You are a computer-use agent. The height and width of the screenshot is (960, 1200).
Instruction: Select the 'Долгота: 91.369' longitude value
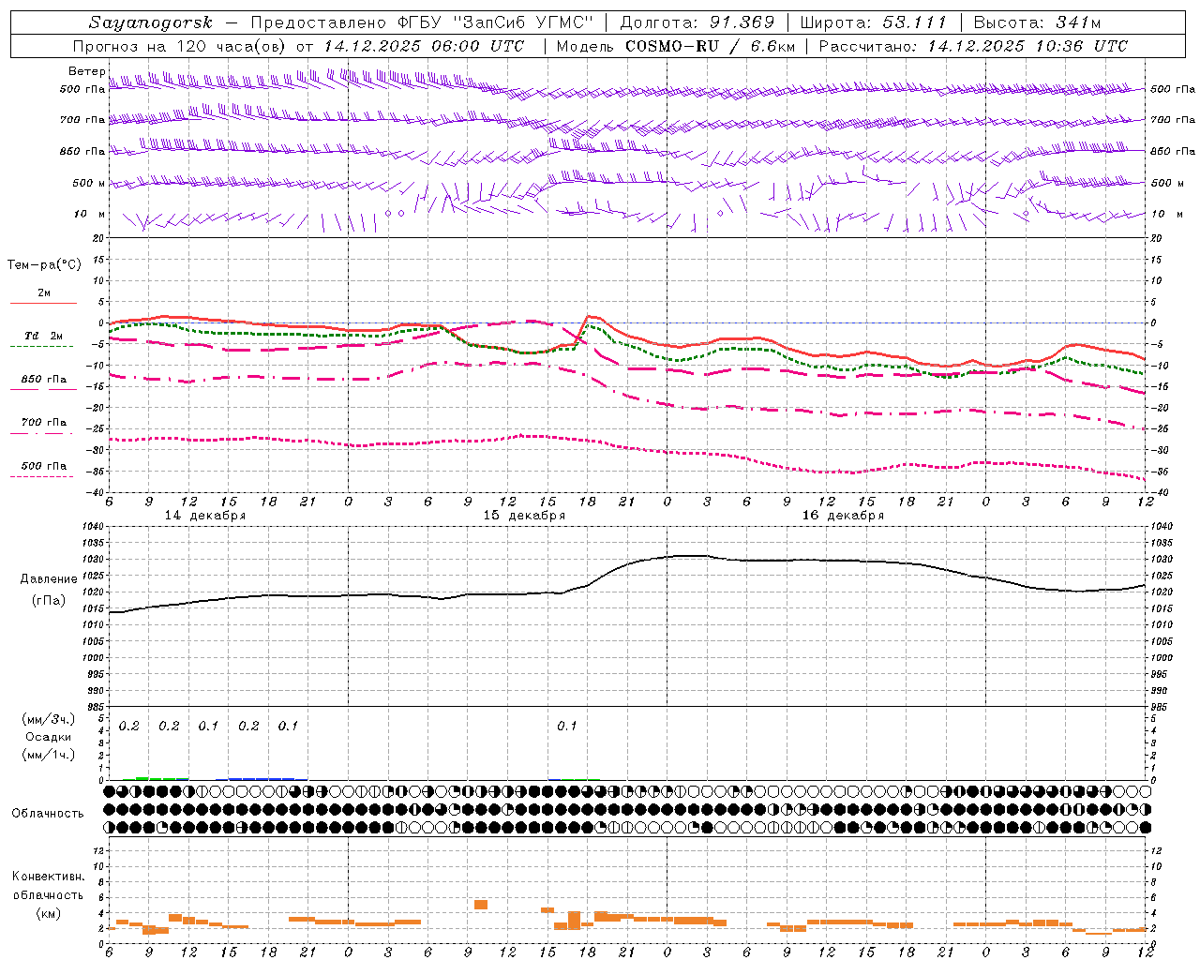click(697, 22)
